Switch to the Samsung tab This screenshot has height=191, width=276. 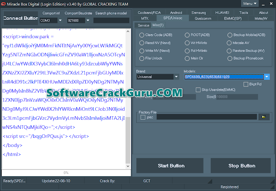coord(198,13)
